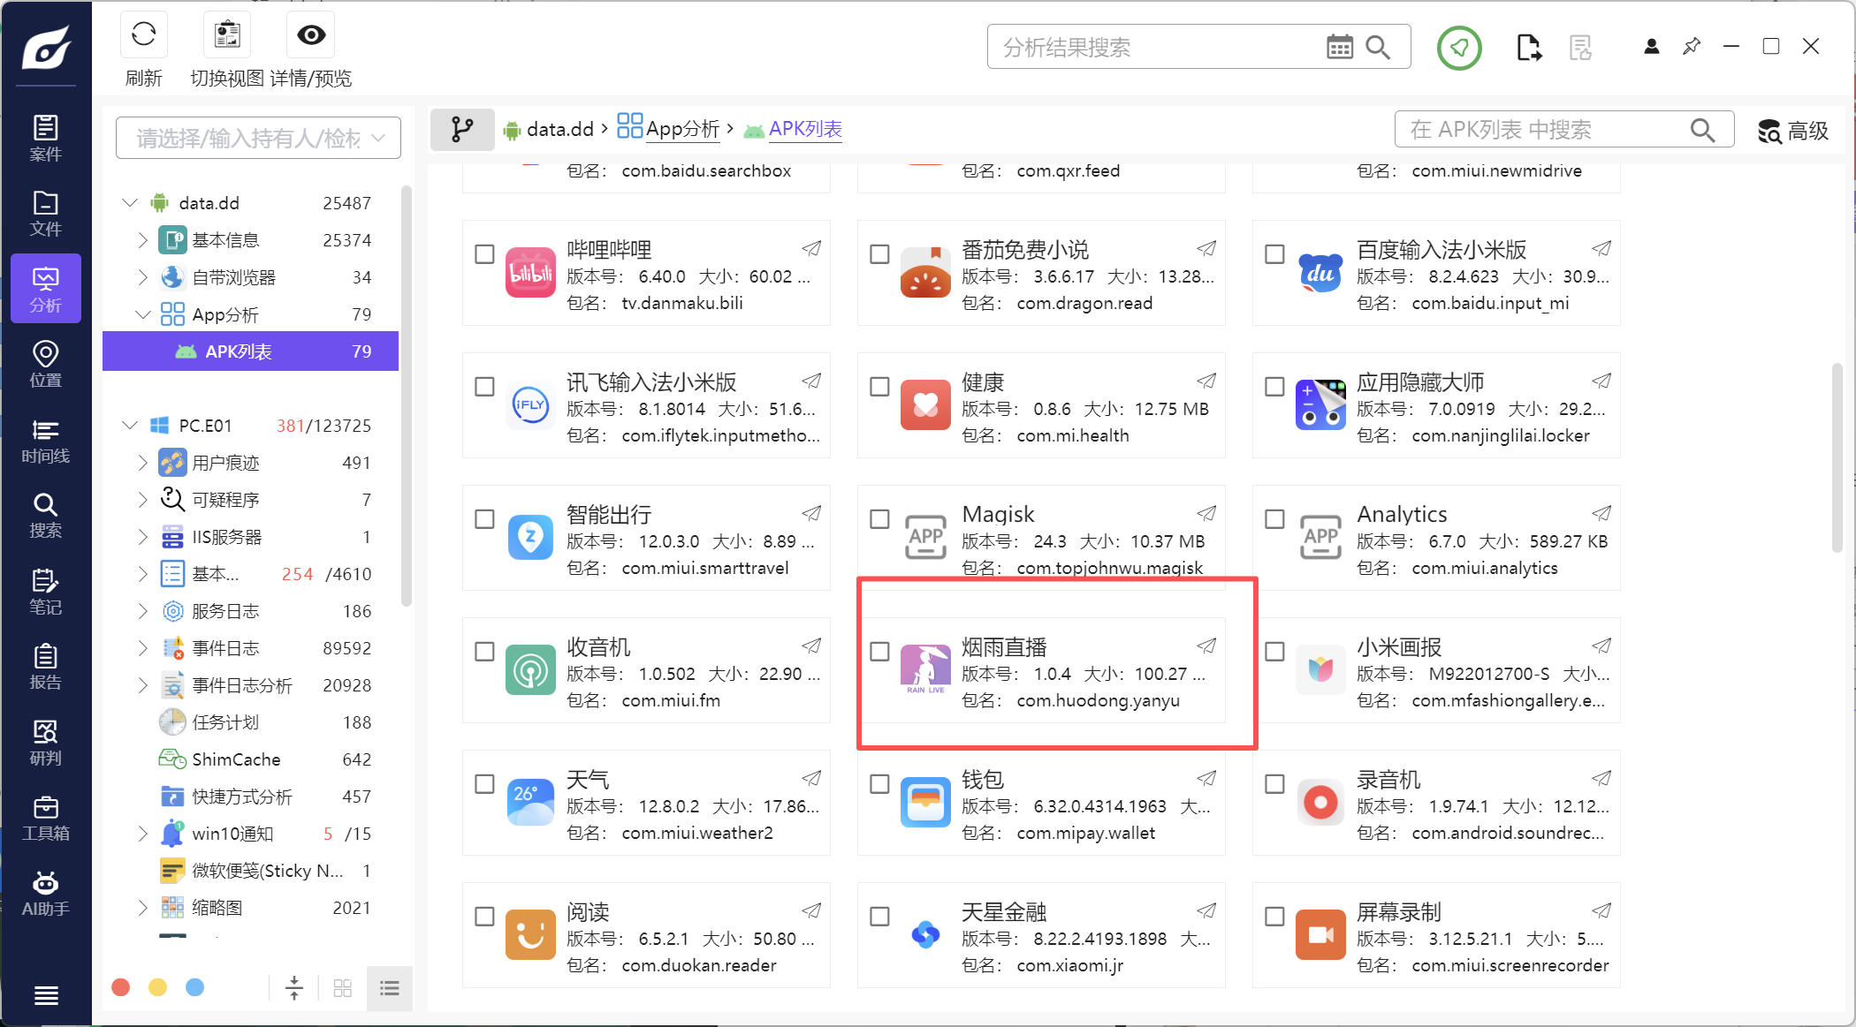Check the 屏幕录制 checkbox

1274,917
